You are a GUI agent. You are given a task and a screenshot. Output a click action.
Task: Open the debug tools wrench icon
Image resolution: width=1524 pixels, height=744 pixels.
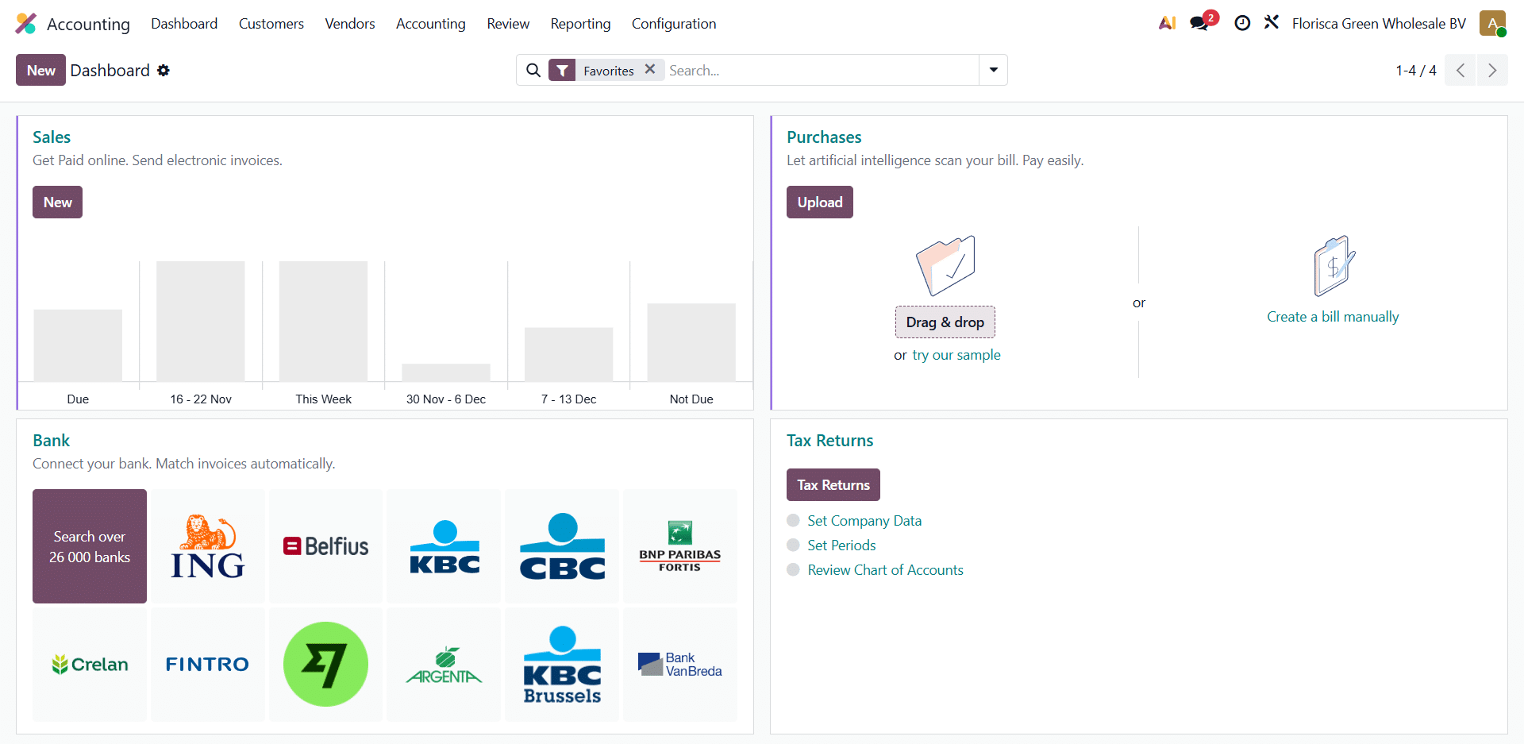(1272, 22)
